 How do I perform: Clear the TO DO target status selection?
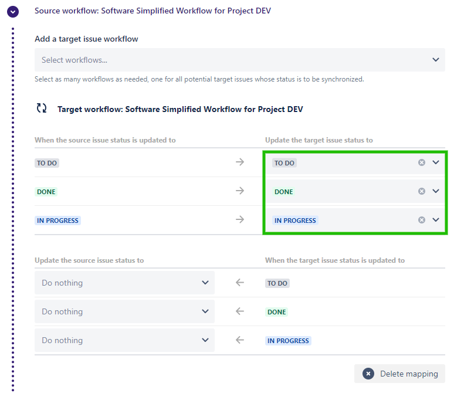421,162
